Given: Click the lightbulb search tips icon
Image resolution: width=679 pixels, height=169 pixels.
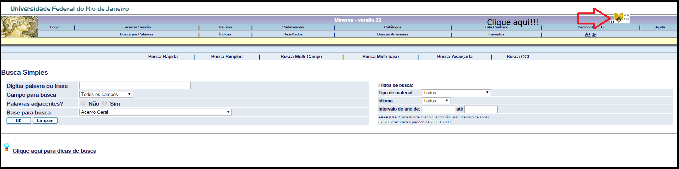Looking at the screenshot, I should 6,147.
